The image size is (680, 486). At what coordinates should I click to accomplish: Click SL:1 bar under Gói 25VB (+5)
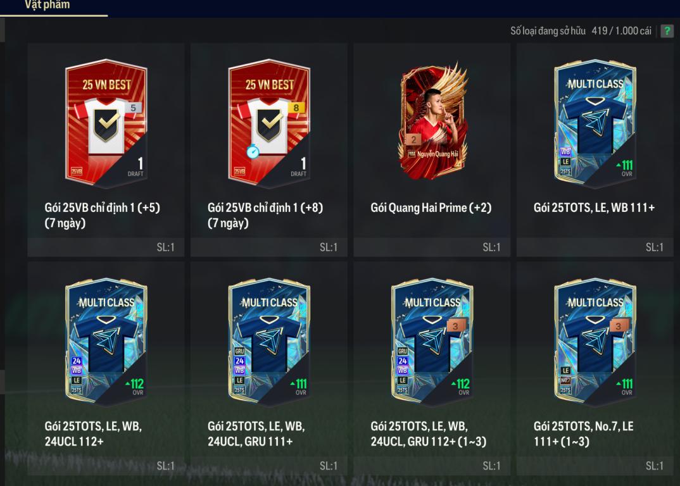[106, 247]
